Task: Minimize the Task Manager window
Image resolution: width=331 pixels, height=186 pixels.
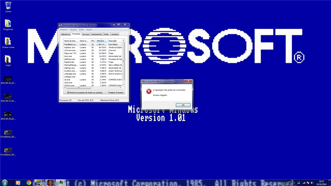Action: tap(114, 25)
